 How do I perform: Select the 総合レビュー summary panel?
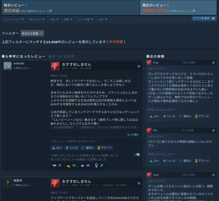click(x=71, y=8)
